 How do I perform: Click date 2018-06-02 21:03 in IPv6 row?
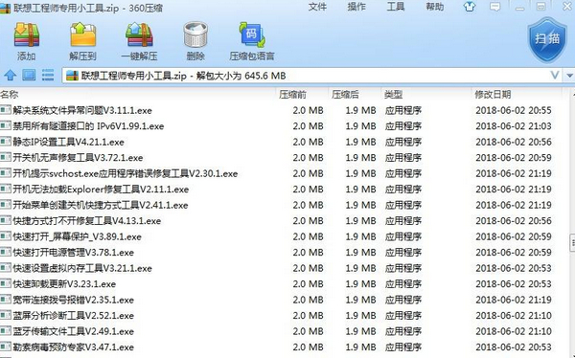click(x=514, y=126)
